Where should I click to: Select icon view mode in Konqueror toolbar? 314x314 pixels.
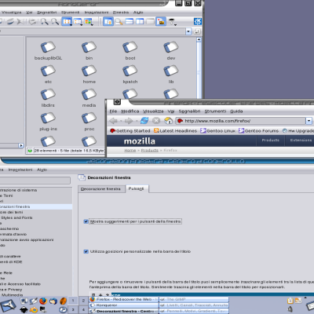click(x=67, y=21)
